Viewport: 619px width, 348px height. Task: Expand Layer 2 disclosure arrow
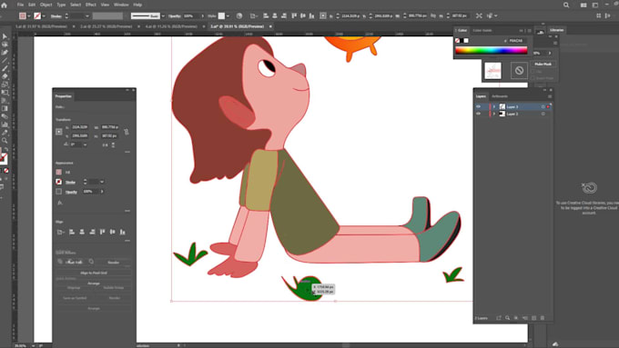click(x=493, y=114)
